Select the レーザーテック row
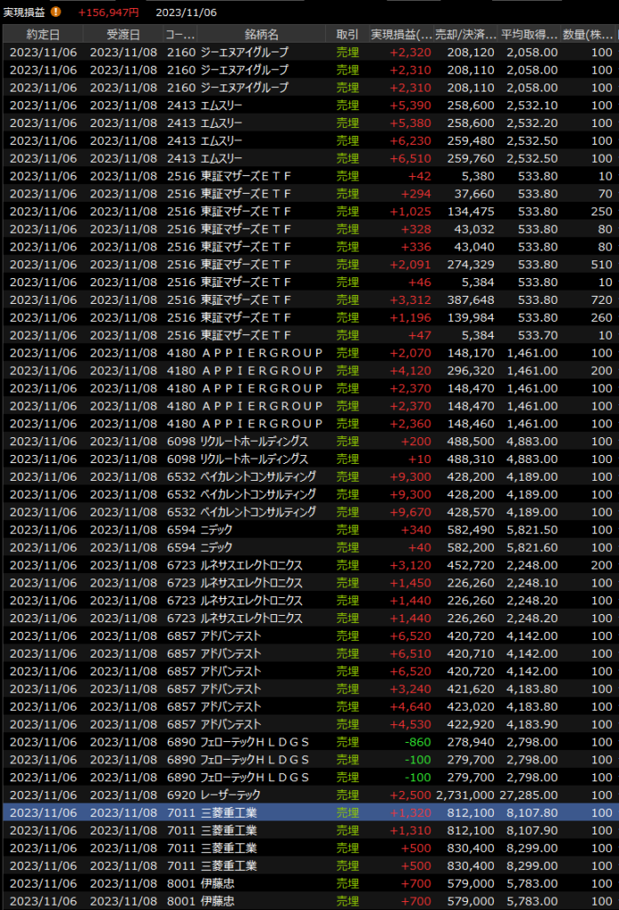619x910 pixels. [309, 795]
